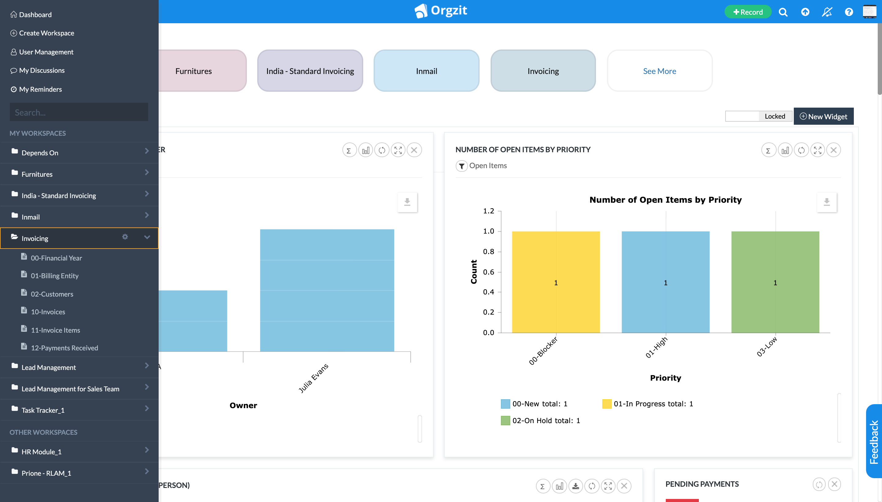Click sigma icon in the Owner chart widget
The height and width of the screenshot is (502, 882).
(349, 150)
